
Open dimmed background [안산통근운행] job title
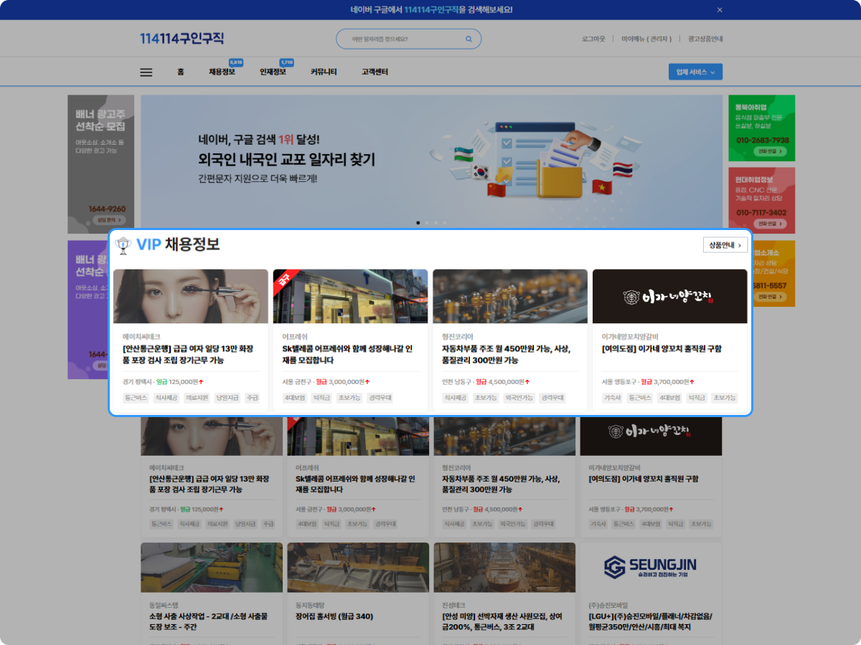click(211, 484)
